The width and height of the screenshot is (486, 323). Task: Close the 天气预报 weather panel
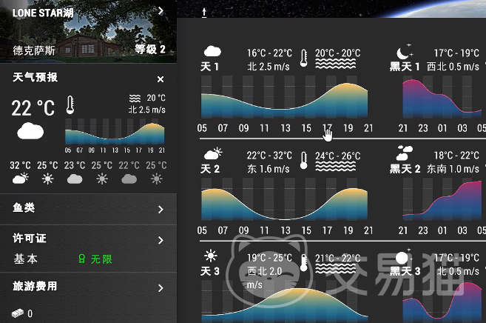point(161,79)
